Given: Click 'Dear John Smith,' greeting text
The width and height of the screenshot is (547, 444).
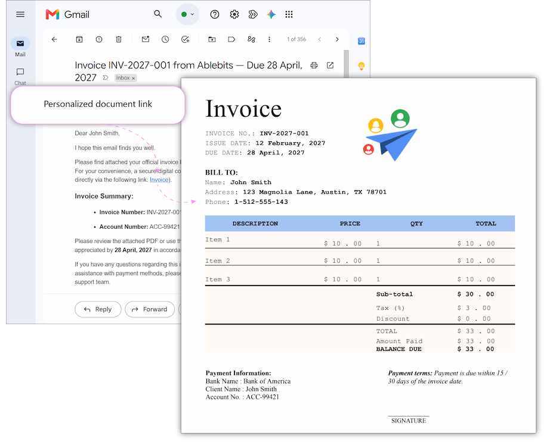Looking at the screenshot, I should [97, 133].
